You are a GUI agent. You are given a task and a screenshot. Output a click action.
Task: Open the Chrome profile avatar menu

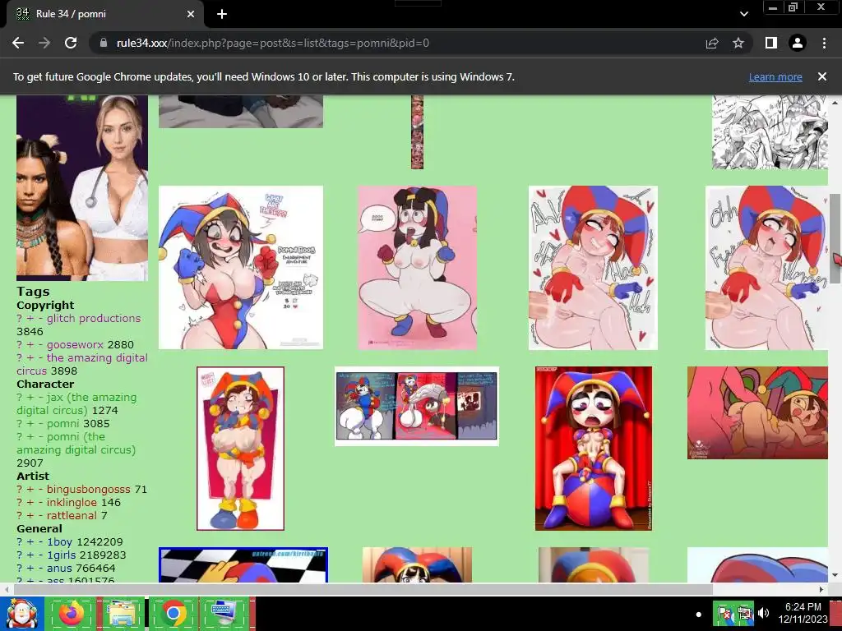[x=798, y=43]
